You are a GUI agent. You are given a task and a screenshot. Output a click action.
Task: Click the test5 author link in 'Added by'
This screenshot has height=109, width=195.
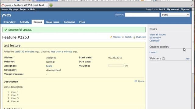18,52
